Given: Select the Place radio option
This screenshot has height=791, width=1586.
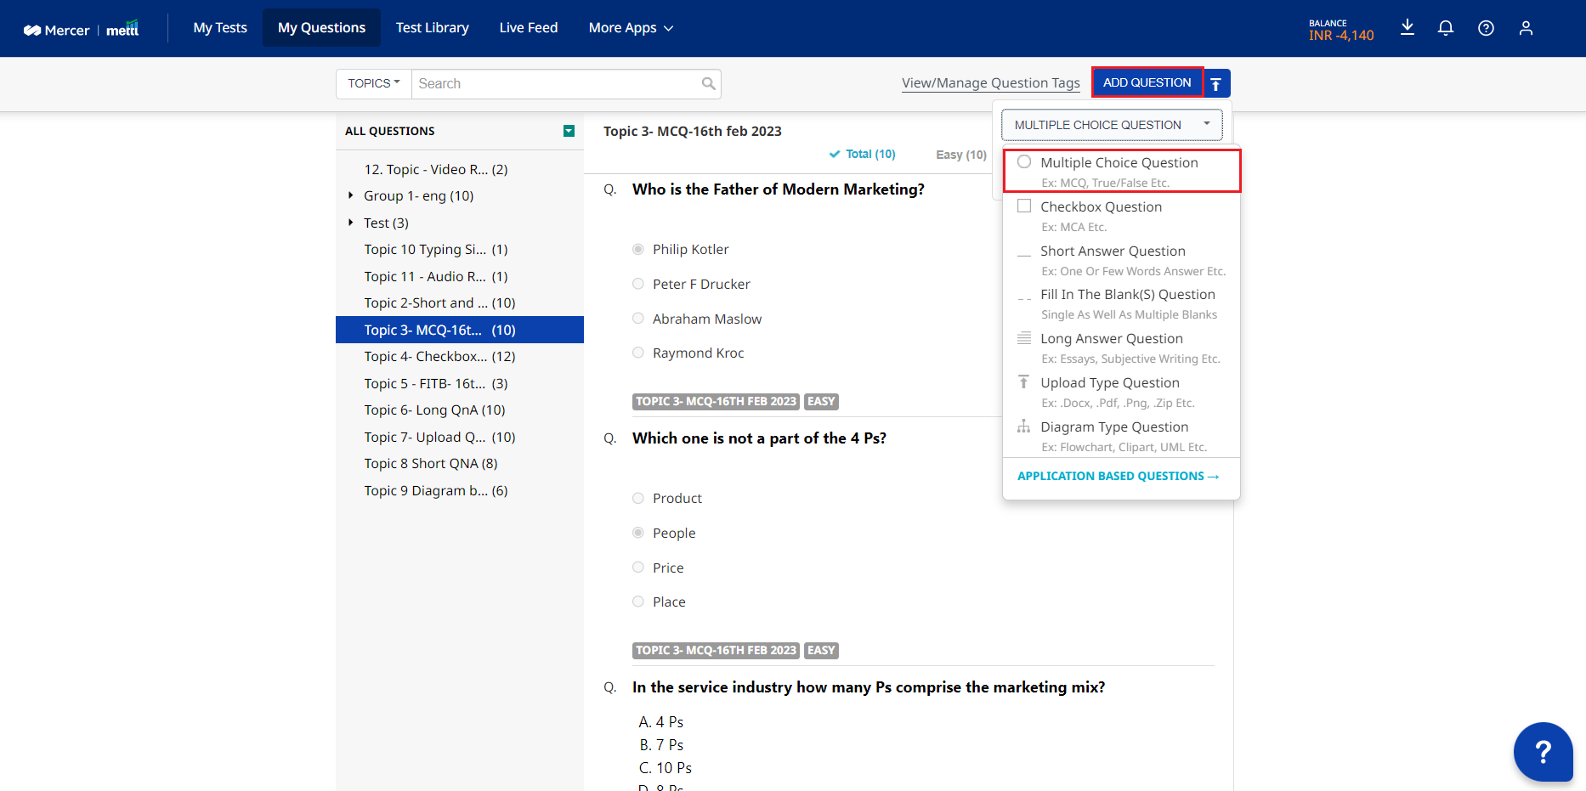Looking at the screenshot, I should point(638,602).
